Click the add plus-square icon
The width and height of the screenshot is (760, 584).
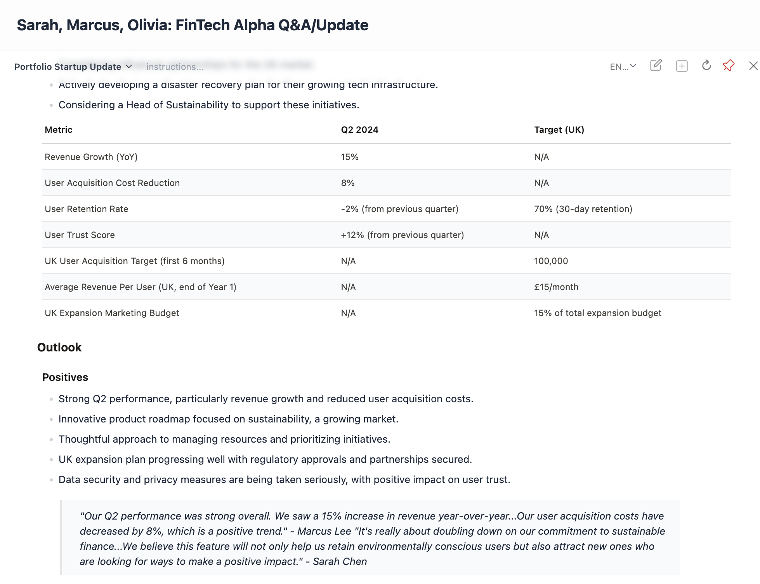pos(682,66)
